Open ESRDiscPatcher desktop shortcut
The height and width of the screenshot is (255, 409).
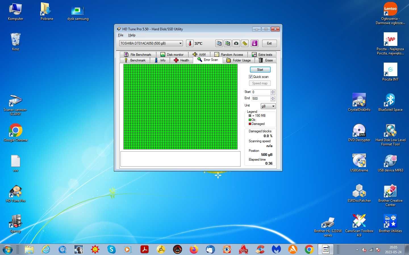[x=359, y=193]
